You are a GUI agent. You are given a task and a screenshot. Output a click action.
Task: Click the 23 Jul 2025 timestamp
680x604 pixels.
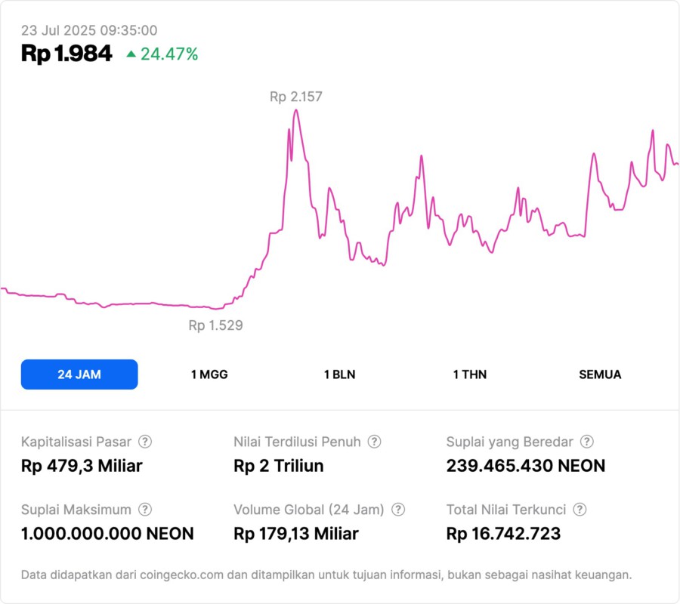pos(89,30)
